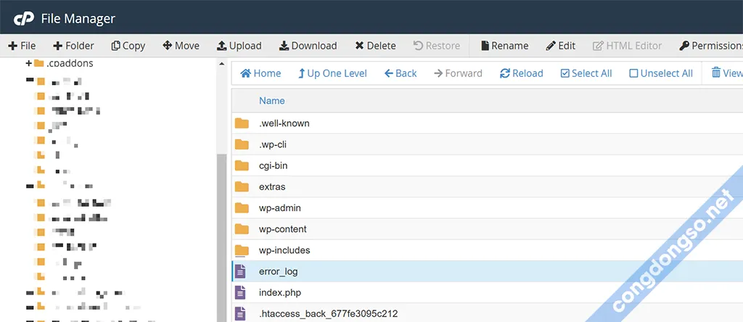Click the Back navigation button

(x=401, y=73)
